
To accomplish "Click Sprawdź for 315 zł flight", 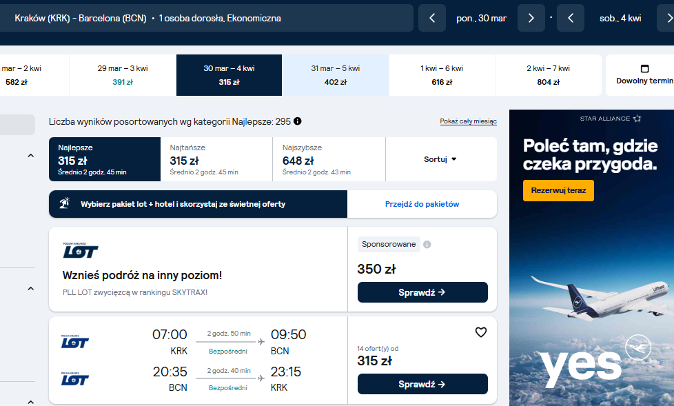I will point(422,384).
